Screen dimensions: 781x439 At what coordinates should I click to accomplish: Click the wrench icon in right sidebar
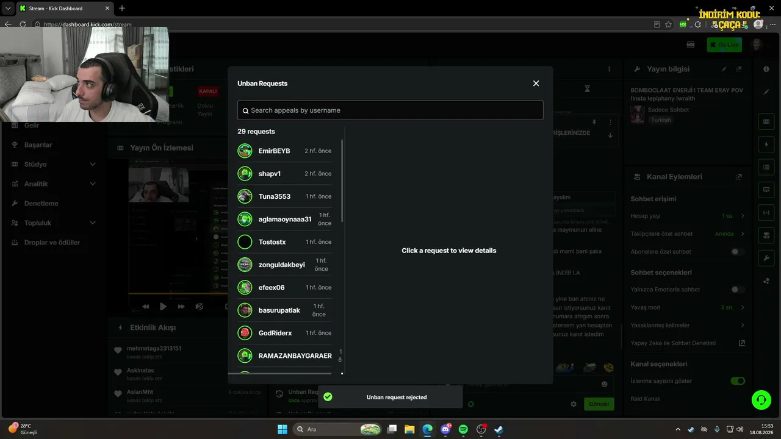[x=766, y=258]
